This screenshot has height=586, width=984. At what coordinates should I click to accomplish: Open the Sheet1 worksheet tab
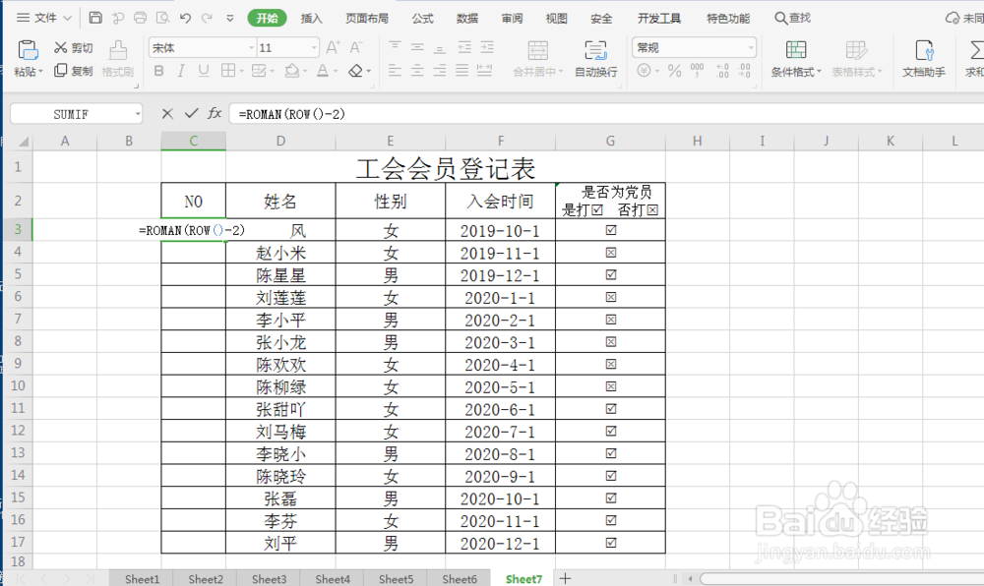[142, 578]
